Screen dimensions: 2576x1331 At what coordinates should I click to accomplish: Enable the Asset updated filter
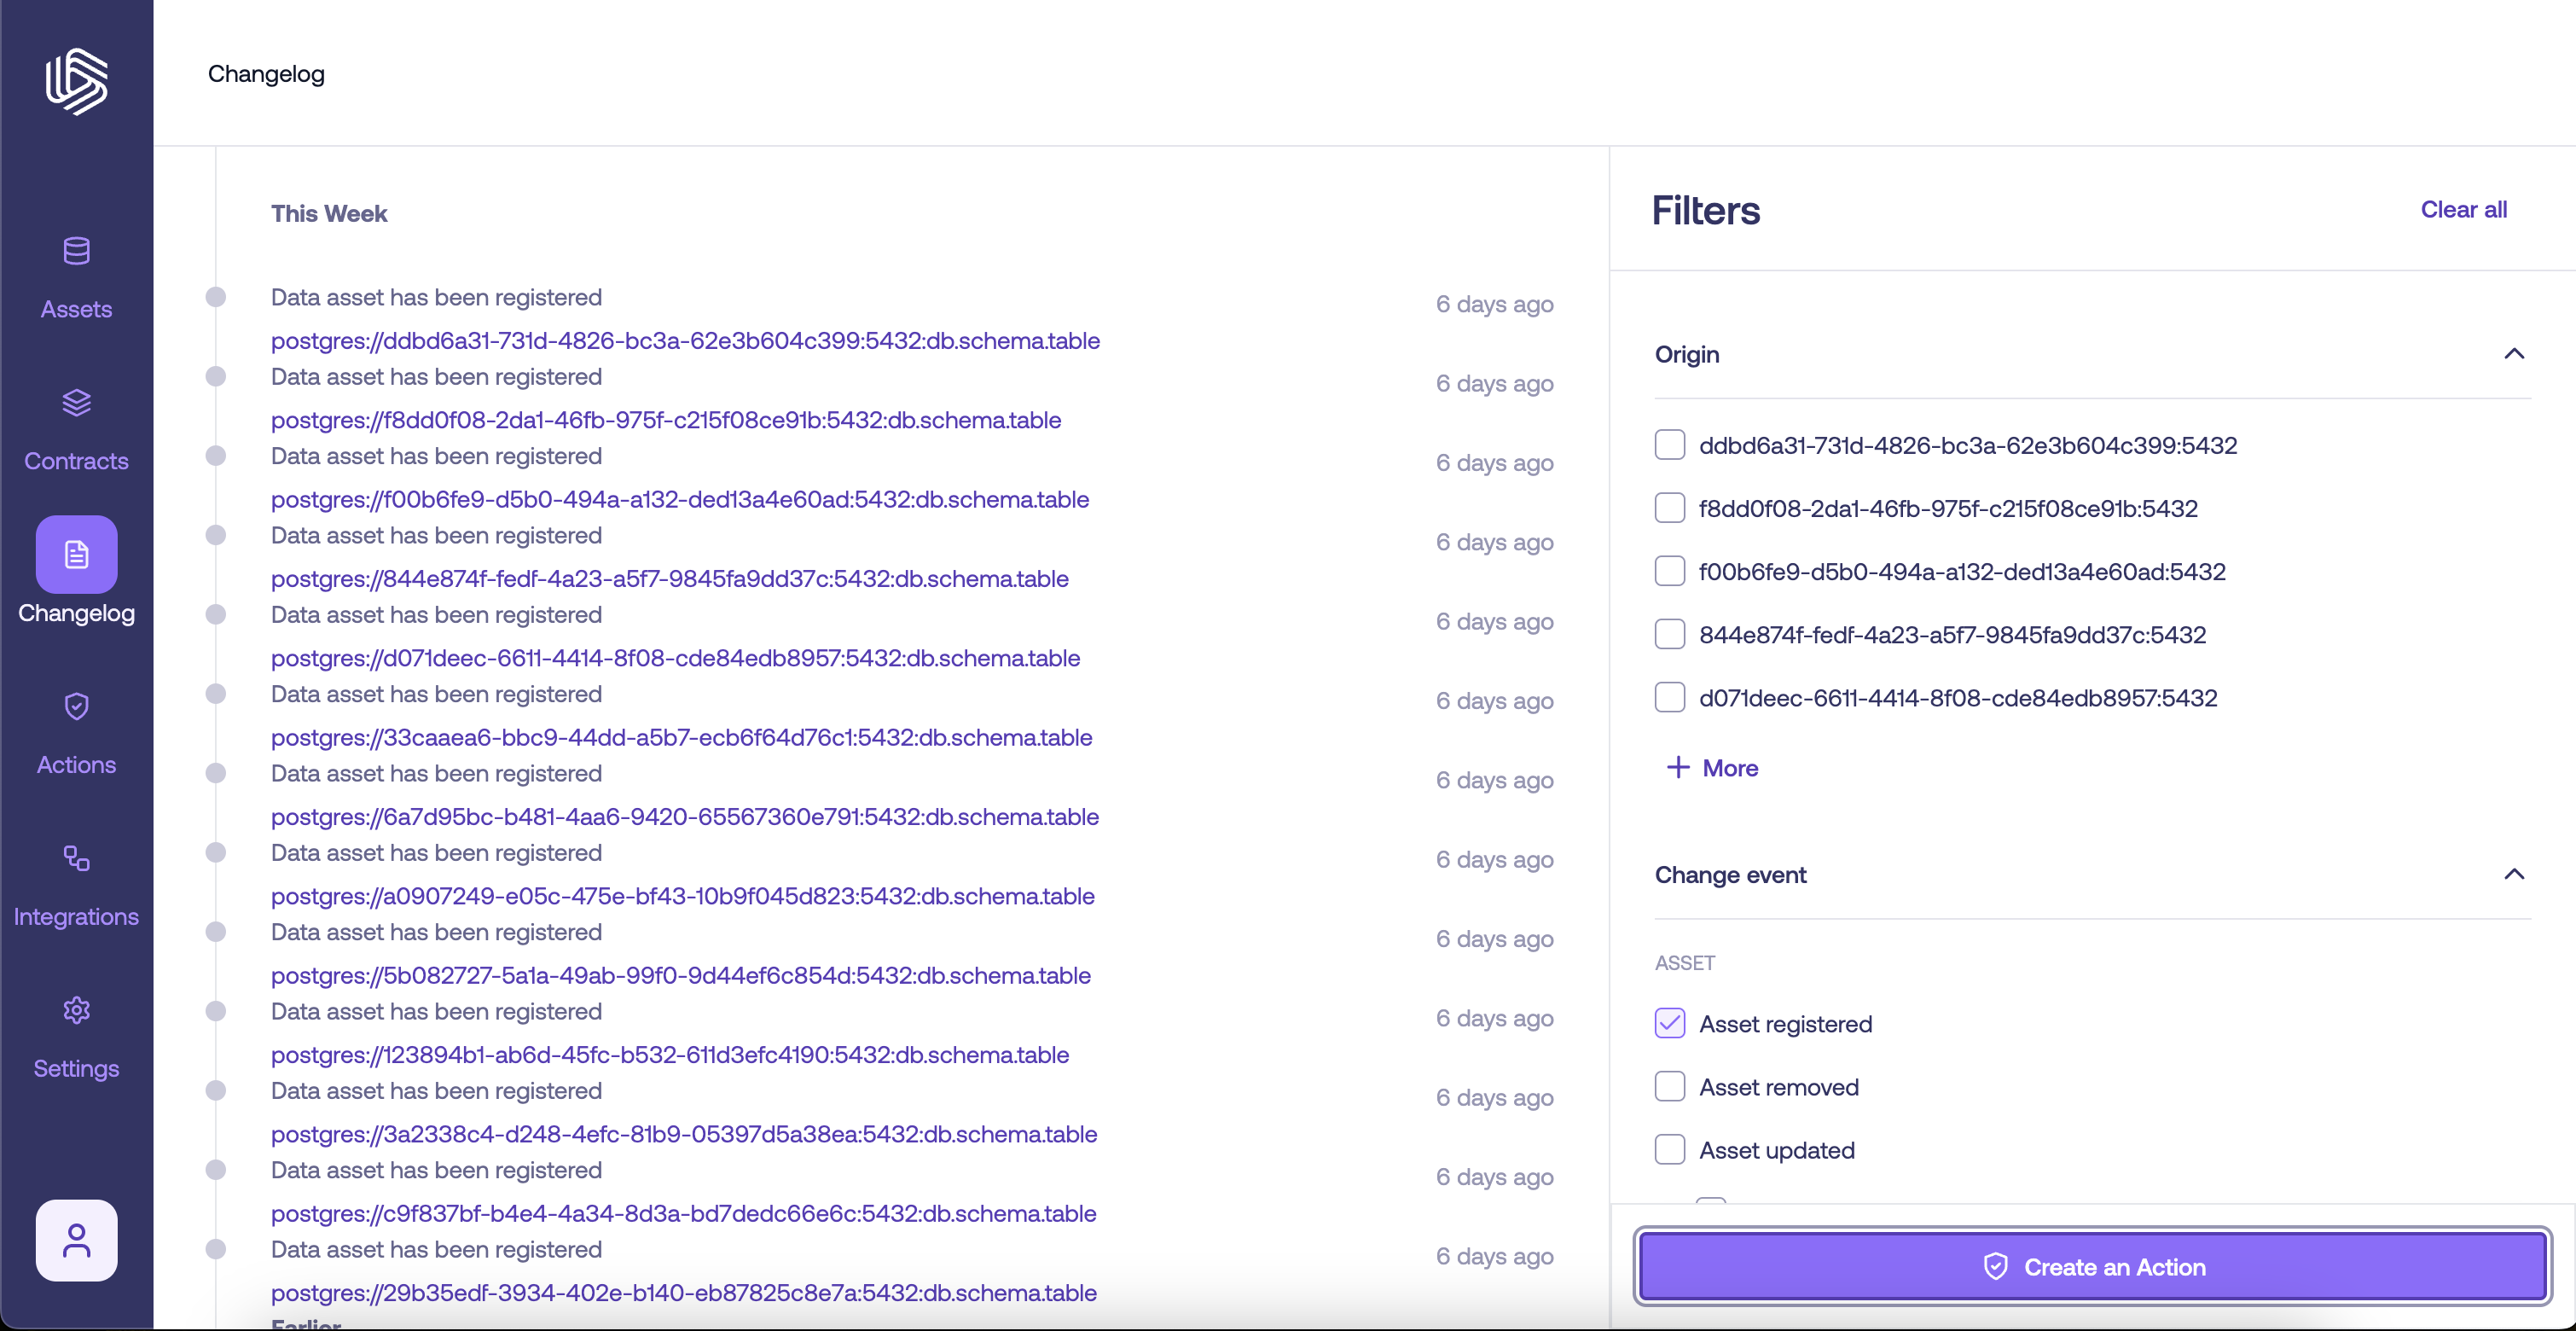1669,1149
